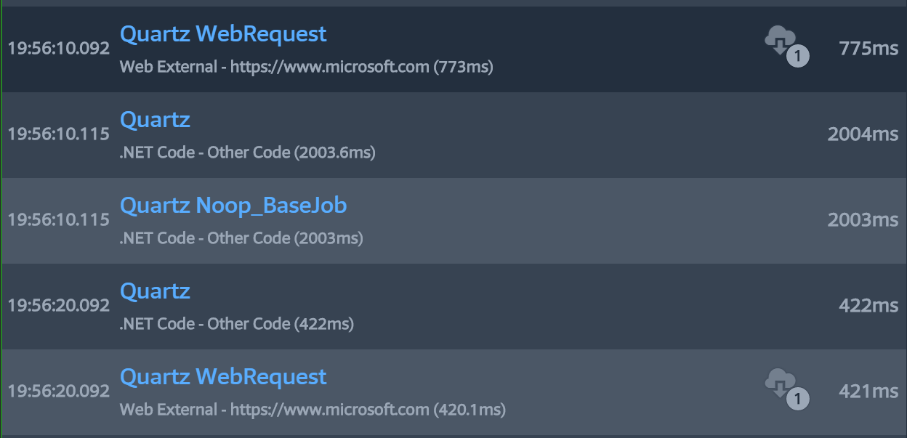
Task: Click the 2004ms total duration value
Action: (863, 134)
